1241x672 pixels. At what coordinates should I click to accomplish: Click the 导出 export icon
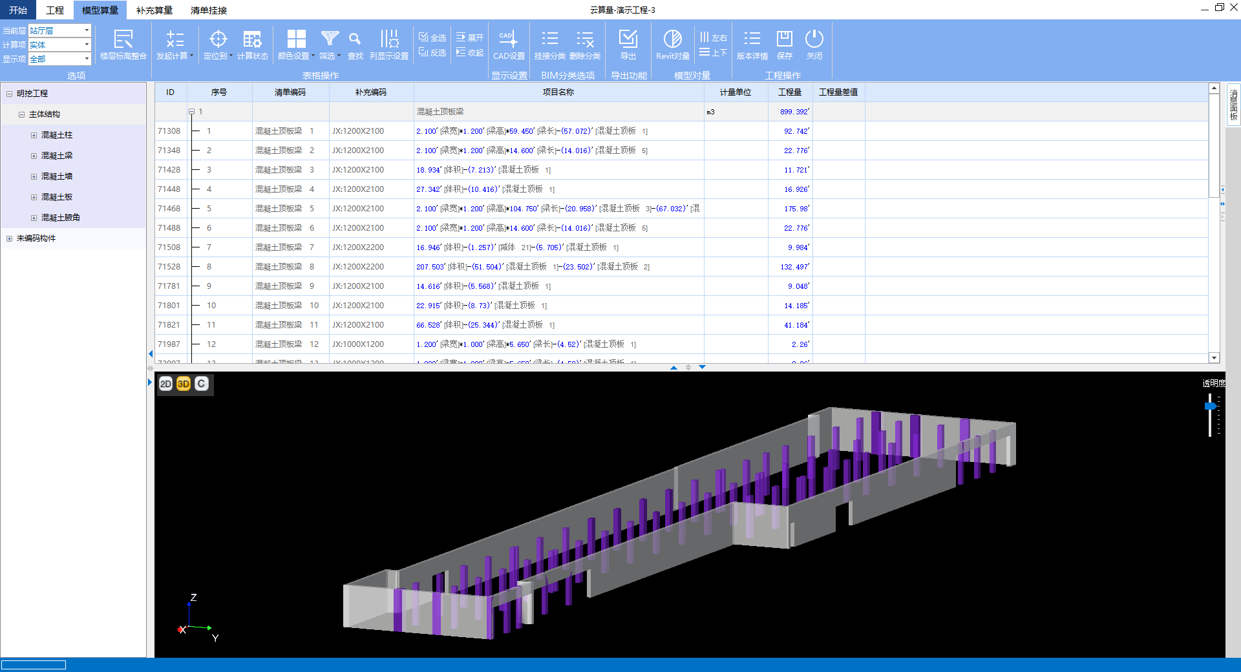tap(628, 44)
